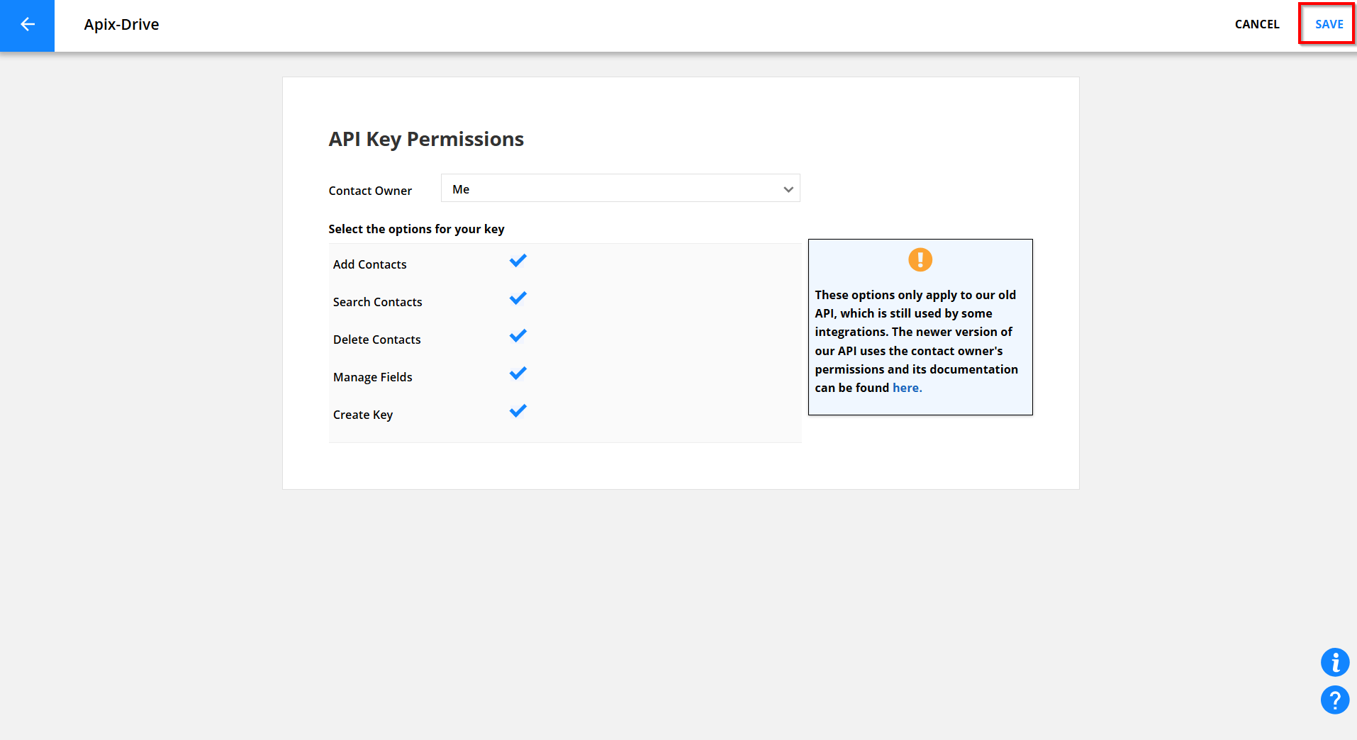Click the back arrow icon
Screen dimensions: 1357x740
[x=27, y=25]
